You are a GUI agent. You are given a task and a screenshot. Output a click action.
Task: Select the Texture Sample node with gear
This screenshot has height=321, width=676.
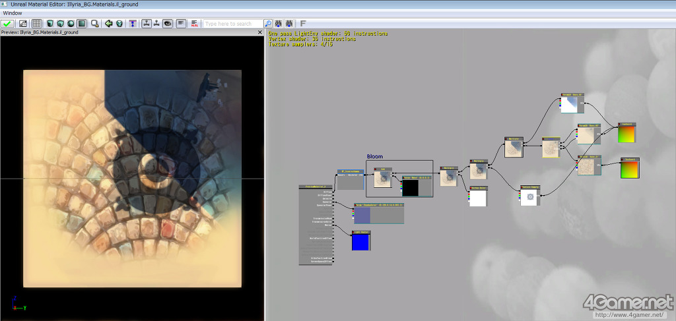528,197
